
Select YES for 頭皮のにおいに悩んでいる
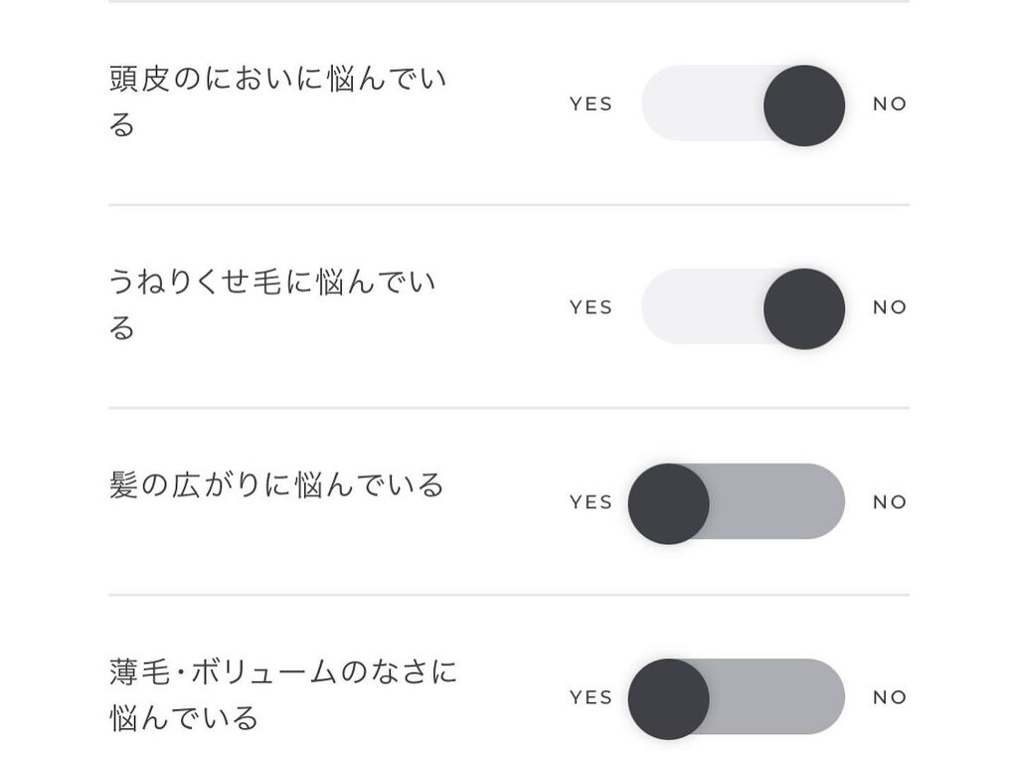point(591,104)
